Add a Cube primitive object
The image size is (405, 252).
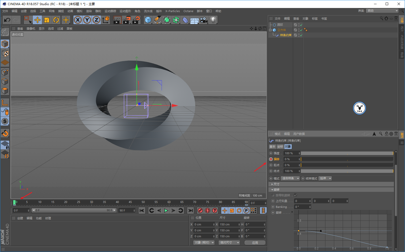148,20
